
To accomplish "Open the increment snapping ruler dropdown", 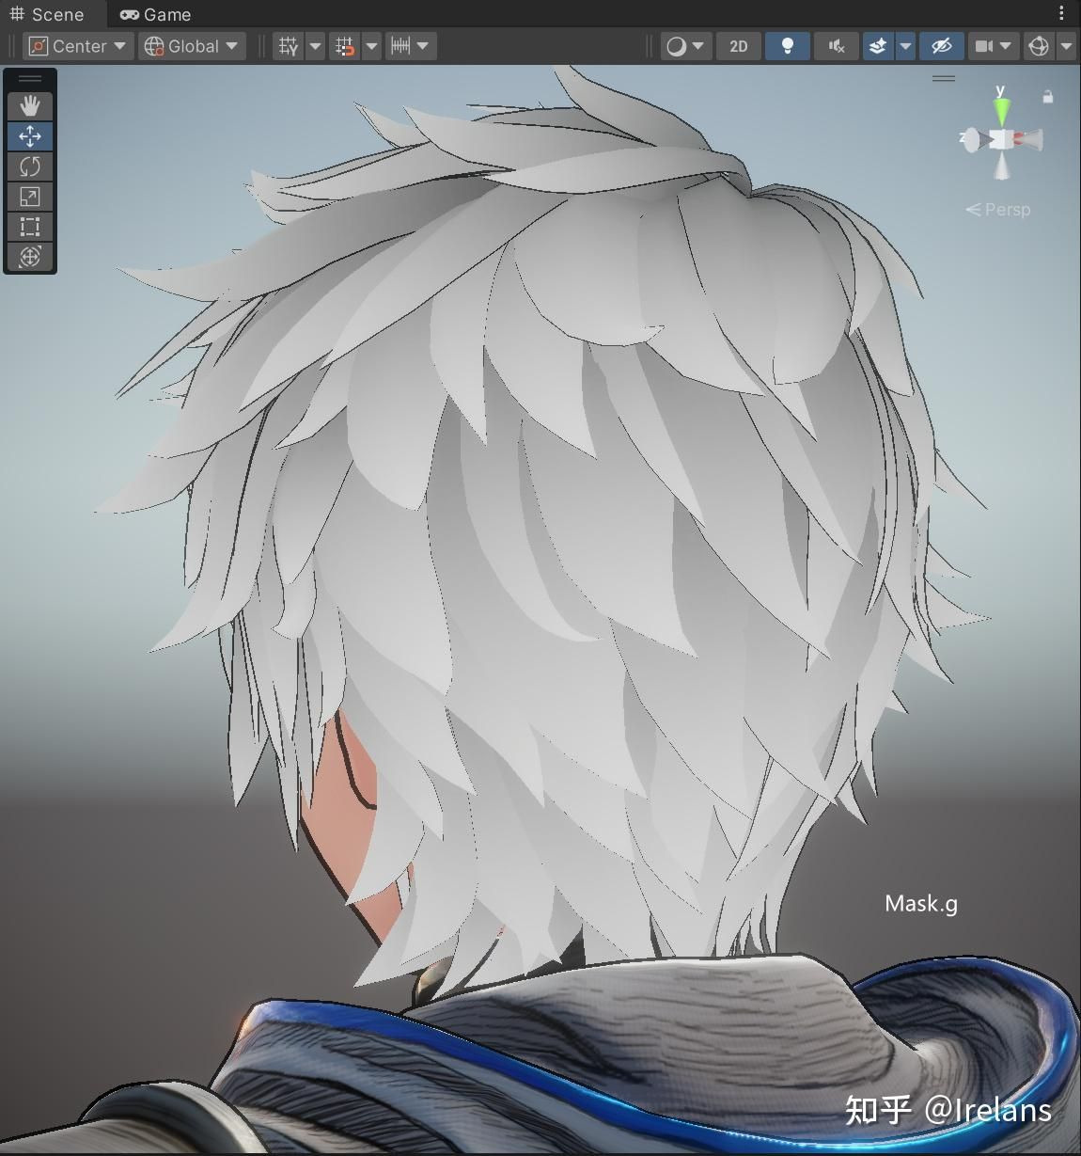I will (410, 46).
